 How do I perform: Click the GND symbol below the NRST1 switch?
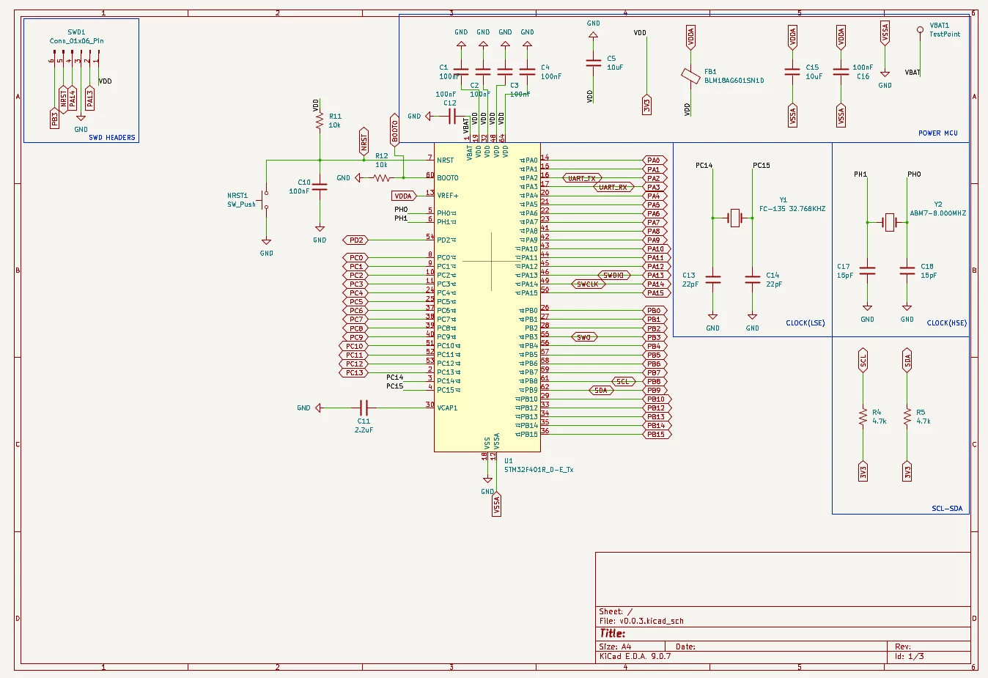point(266,243)
